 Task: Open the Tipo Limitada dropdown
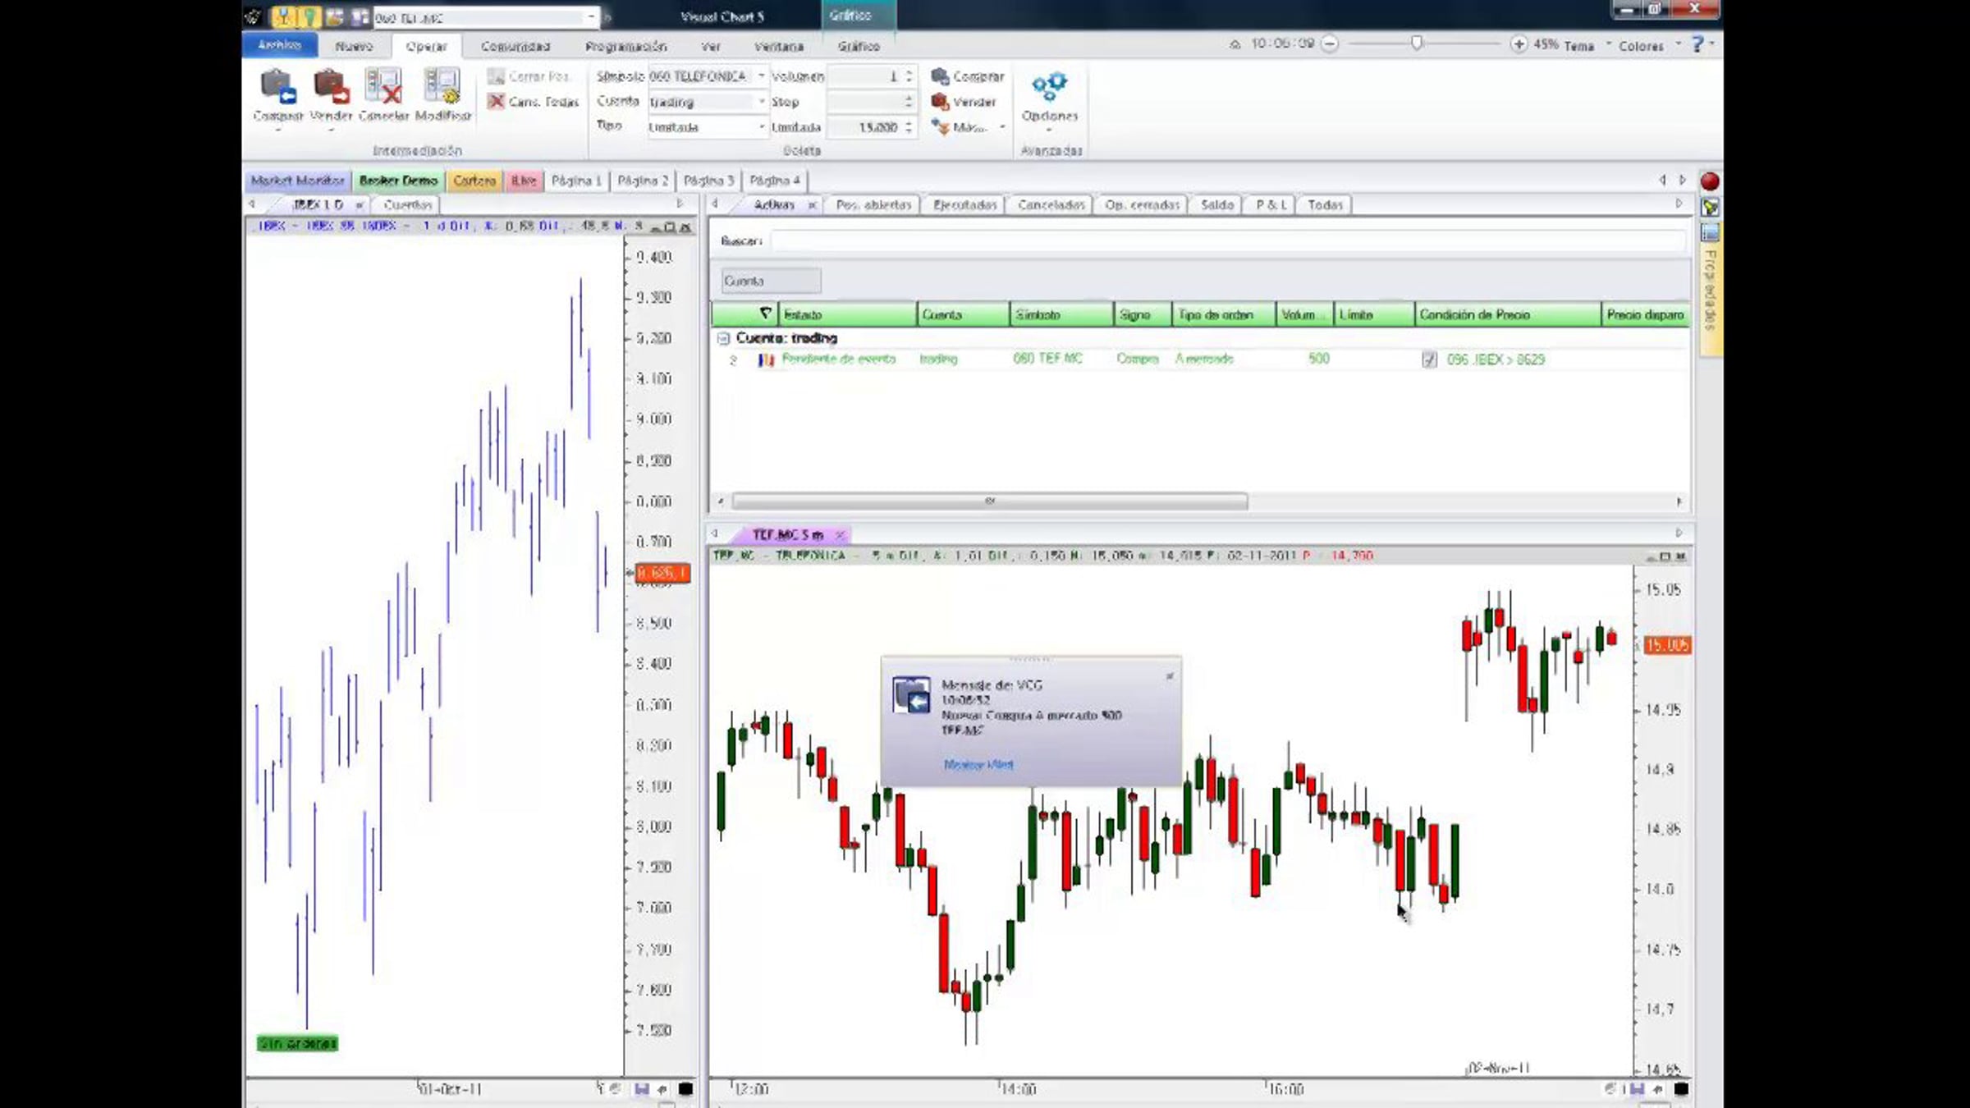pyautogui.click(x=761, y=127)
